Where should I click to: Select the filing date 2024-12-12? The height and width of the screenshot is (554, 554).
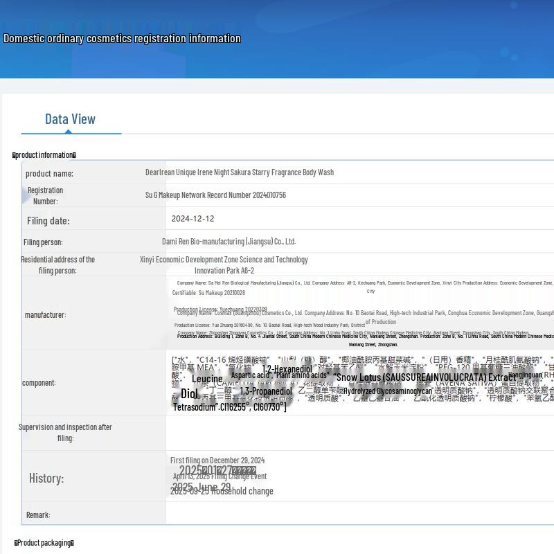pos(193,219)
